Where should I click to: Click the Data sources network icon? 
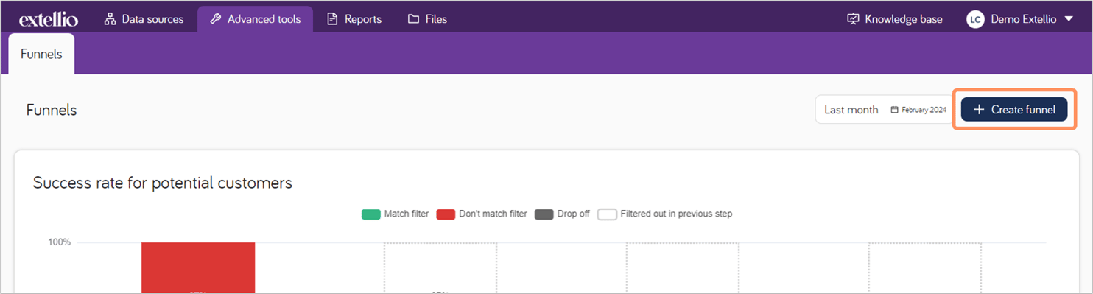(x=110, y=19)
